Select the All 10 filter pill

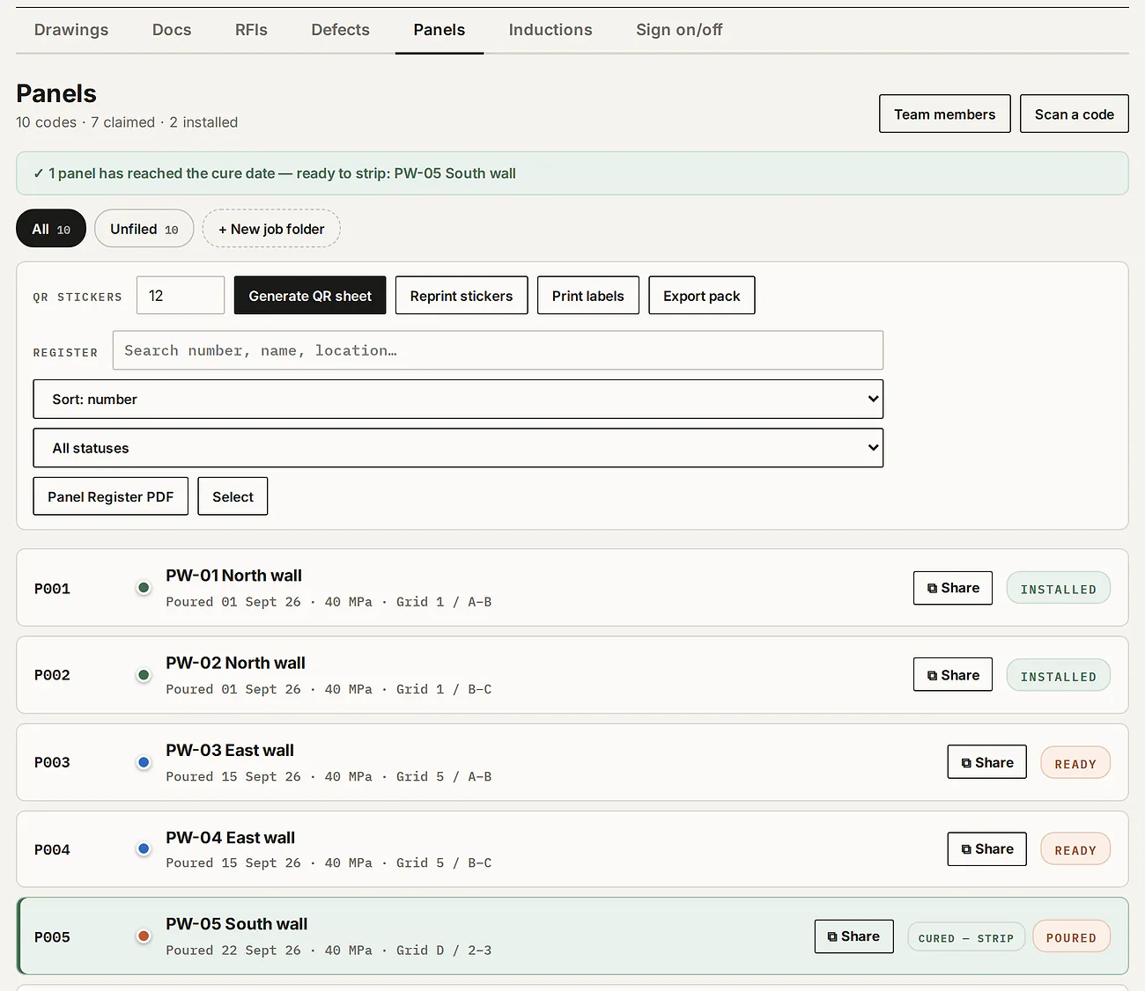click(x=51, y=229)
